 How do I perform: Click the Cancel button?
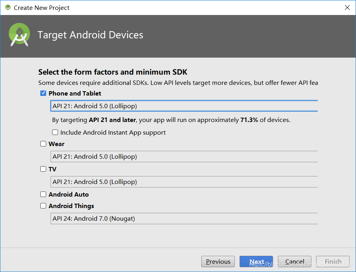tap(294, 262)
